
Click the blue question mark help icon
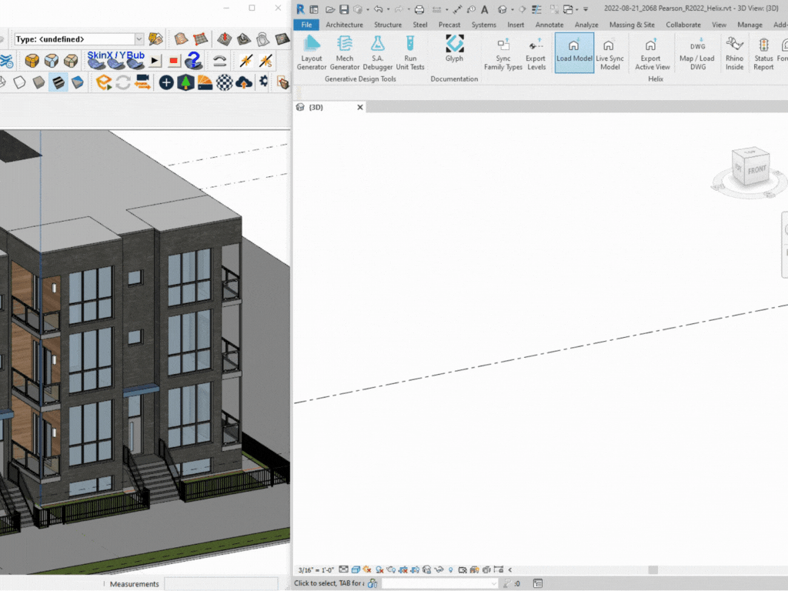(194, 61)
